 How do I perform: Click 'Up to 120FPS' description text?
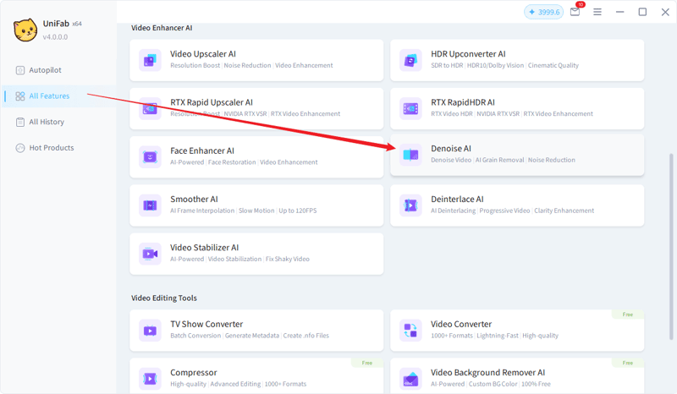click(x=298, y=211)
